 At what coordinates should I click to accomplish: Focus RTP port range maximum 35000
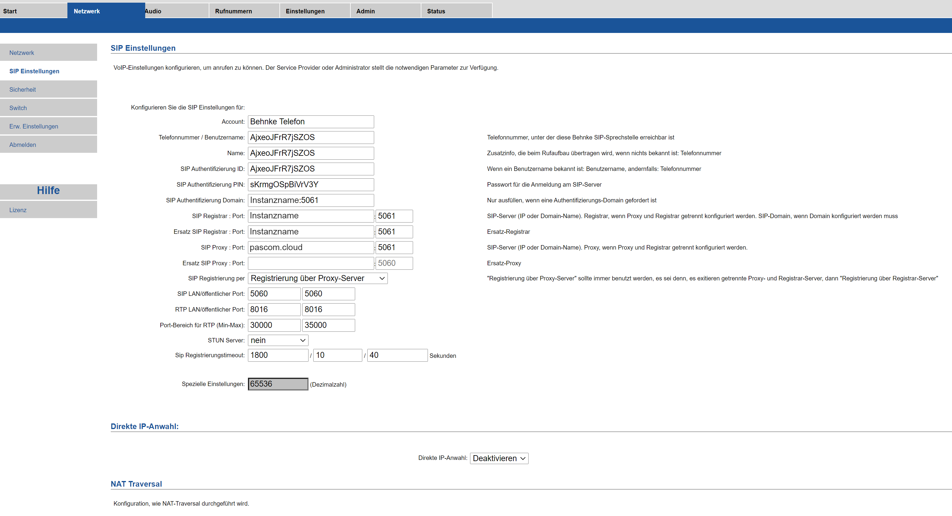point(328,325)
